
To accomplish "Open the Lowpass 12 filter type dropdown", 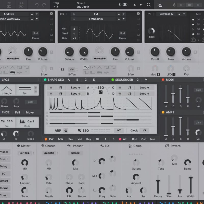I will click(167, 14).
